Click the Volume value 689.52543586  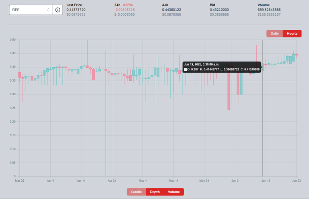point(269,10)
